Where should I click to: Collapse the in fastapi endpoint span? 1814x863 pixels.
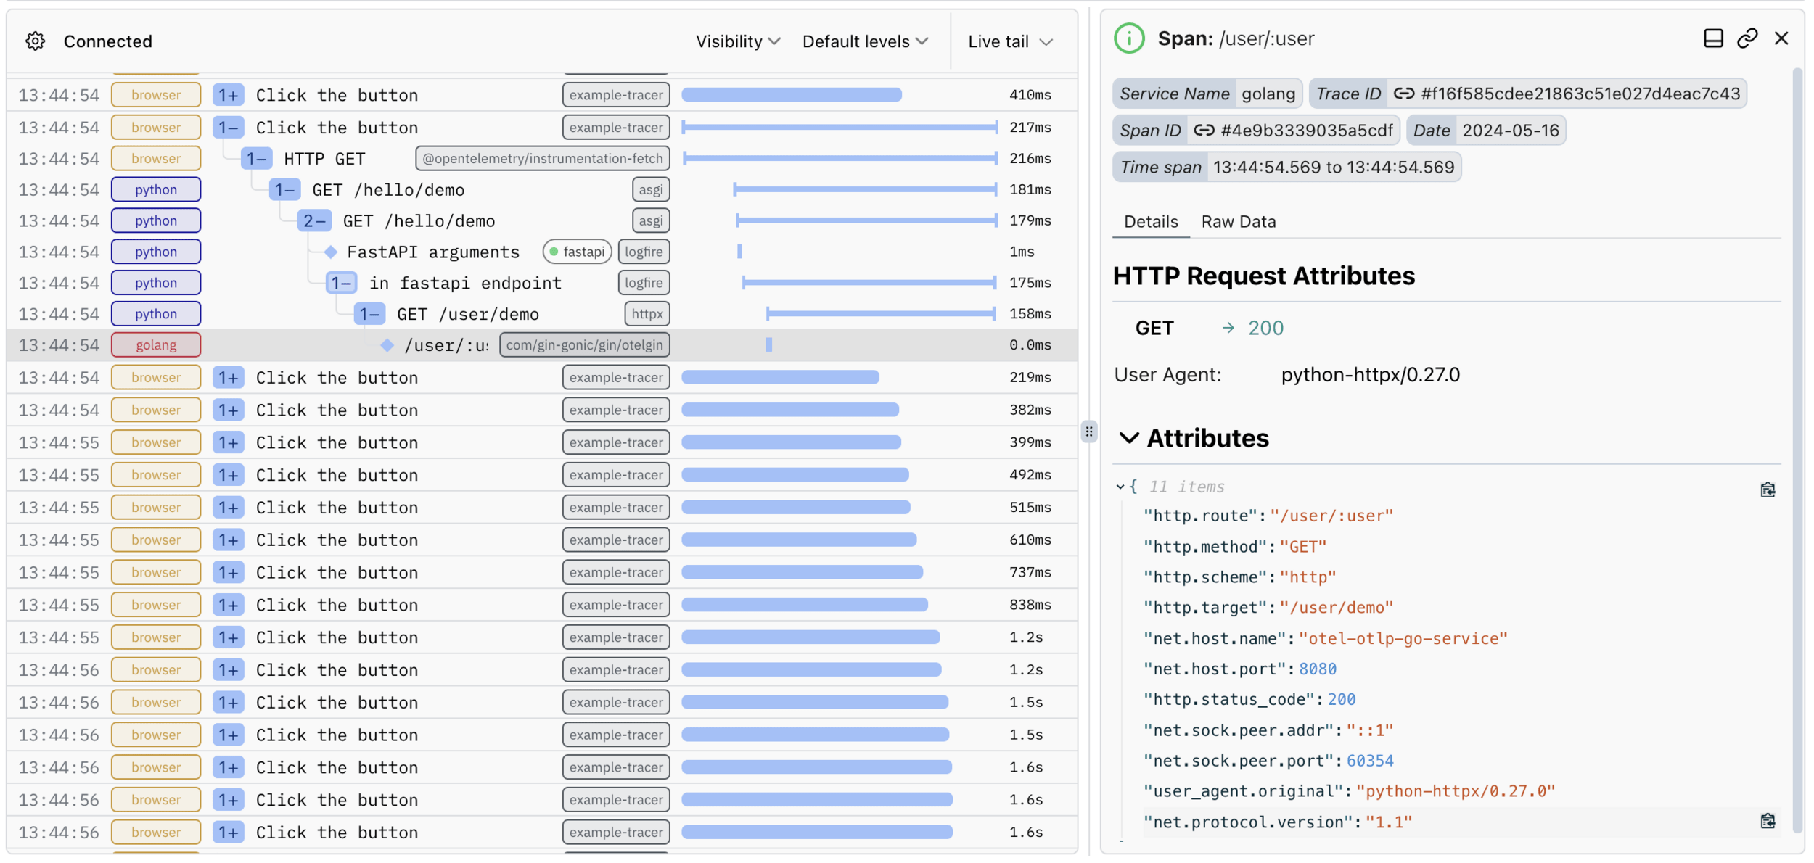click(341, 283)
